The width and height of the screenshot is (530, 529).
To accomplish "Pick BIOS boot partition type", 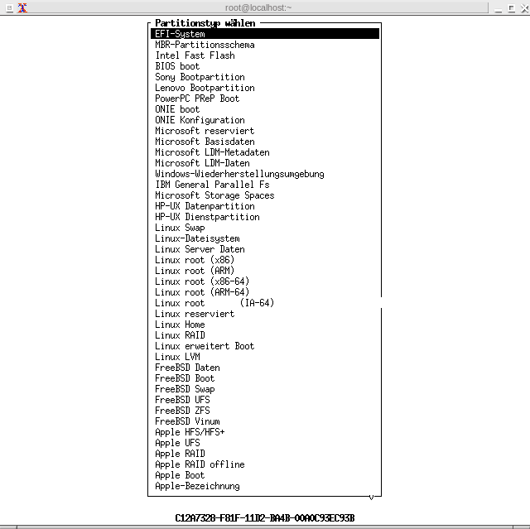I will tap(177, 66).
